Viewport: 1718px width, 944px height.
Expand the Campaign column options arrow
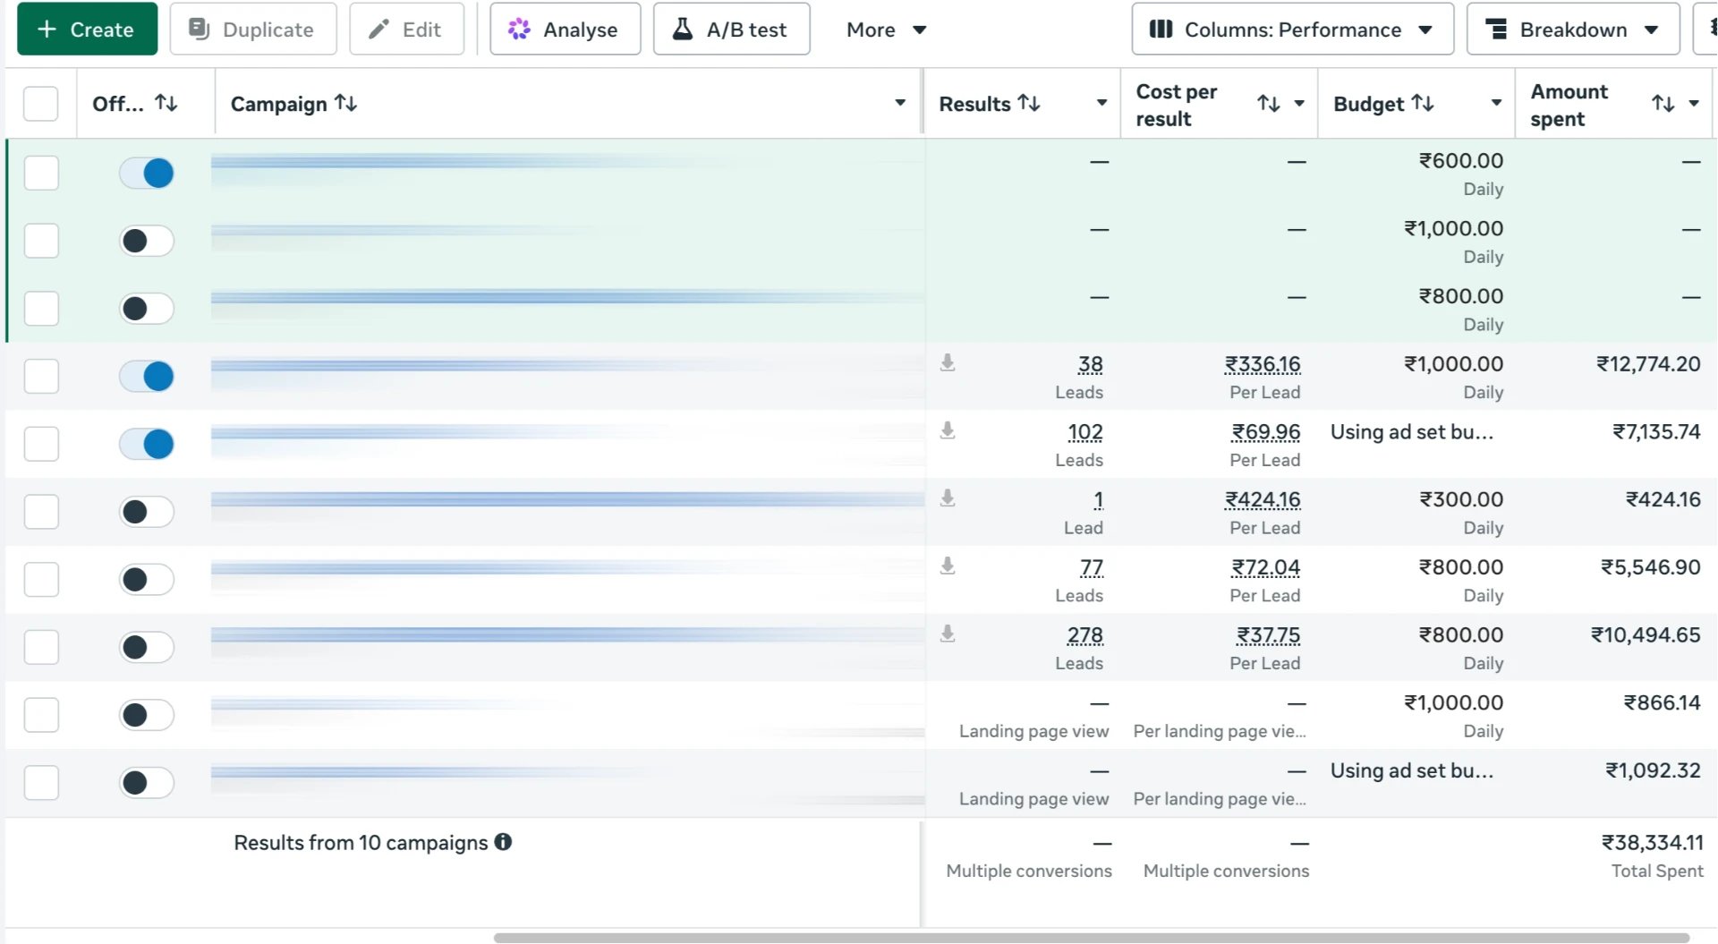[x=900, y=103]
